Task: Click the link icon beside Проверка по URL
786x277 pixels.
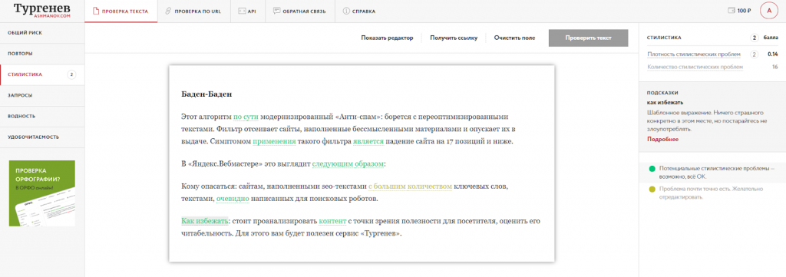Action: point(168,11)
